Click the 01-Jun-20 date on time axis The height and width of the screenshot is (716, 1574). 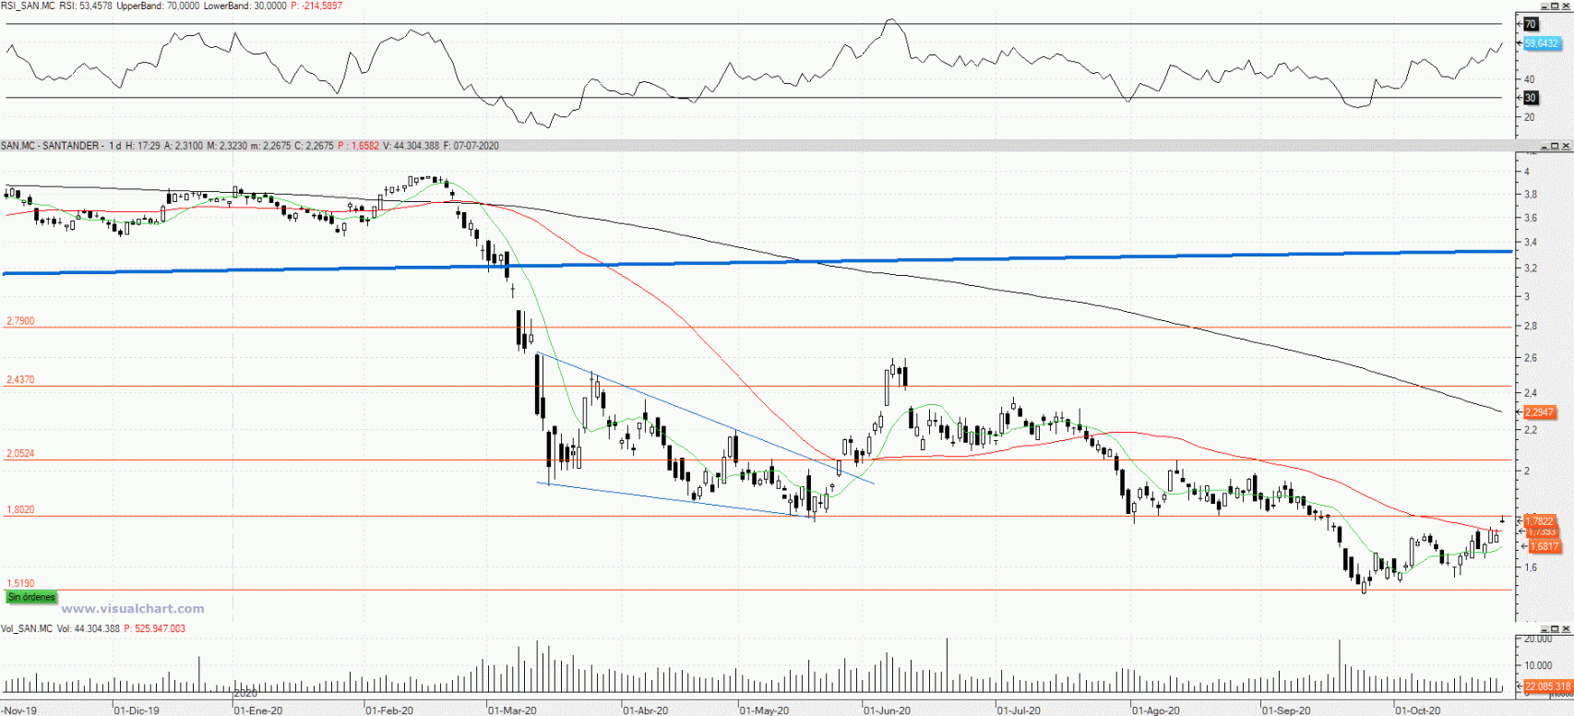887,710
